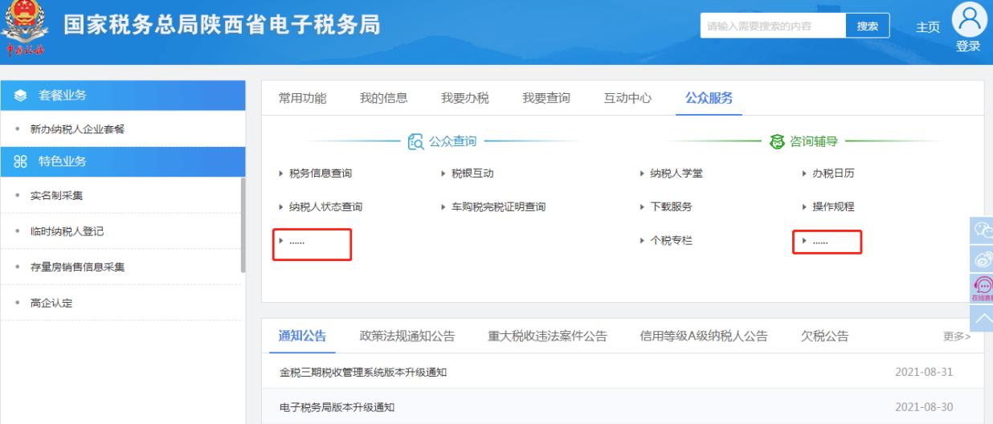Click the login avatar icon

tap(967, 18)
